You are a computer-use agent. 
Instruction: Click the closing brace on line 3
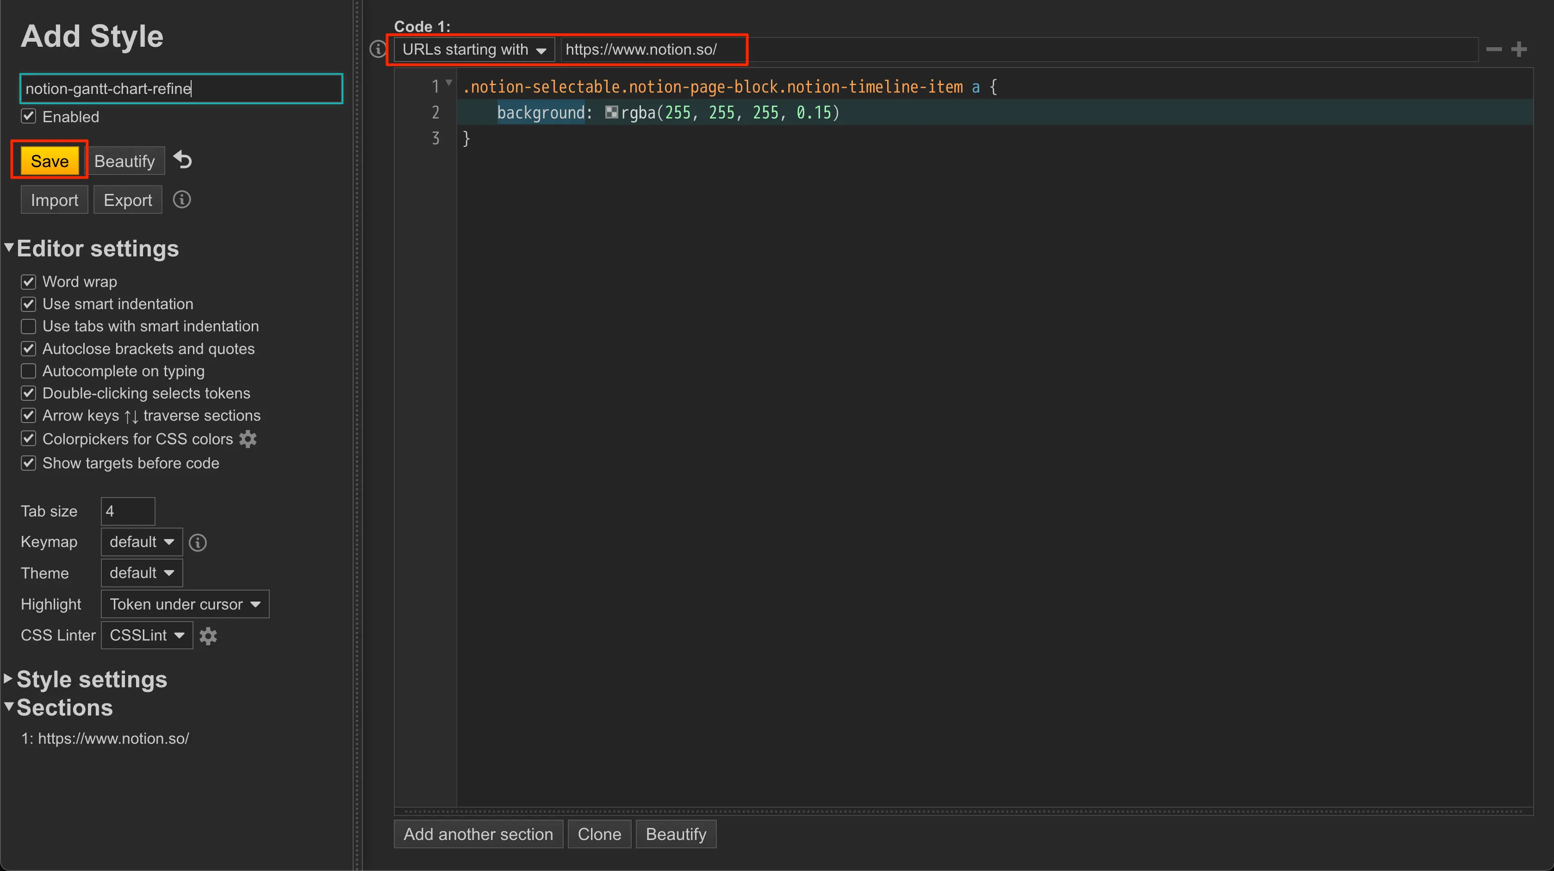pyautogui.click(x=466, y=139)
